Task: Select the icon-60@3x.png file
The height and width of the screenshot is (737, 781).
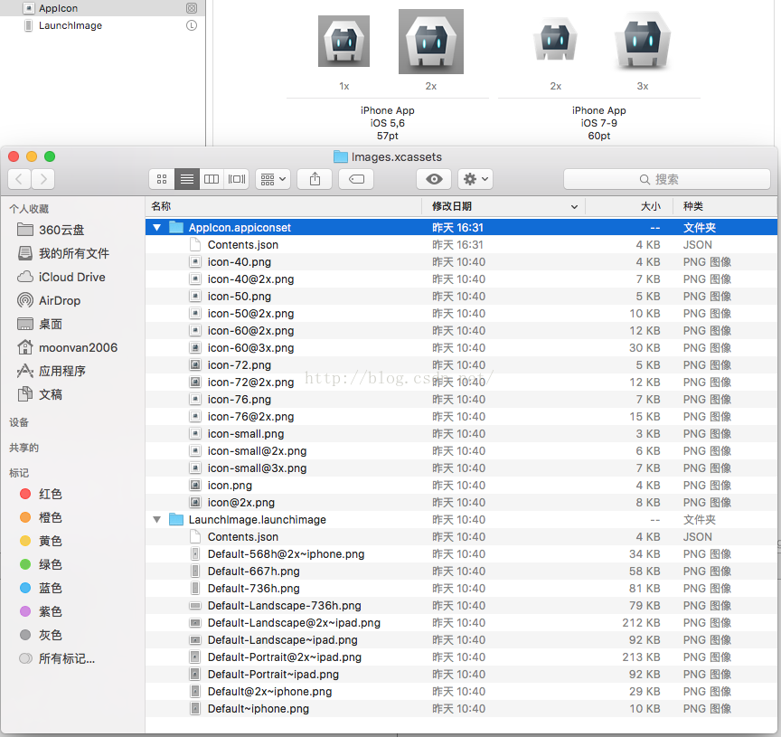Action: click(461, 348)
